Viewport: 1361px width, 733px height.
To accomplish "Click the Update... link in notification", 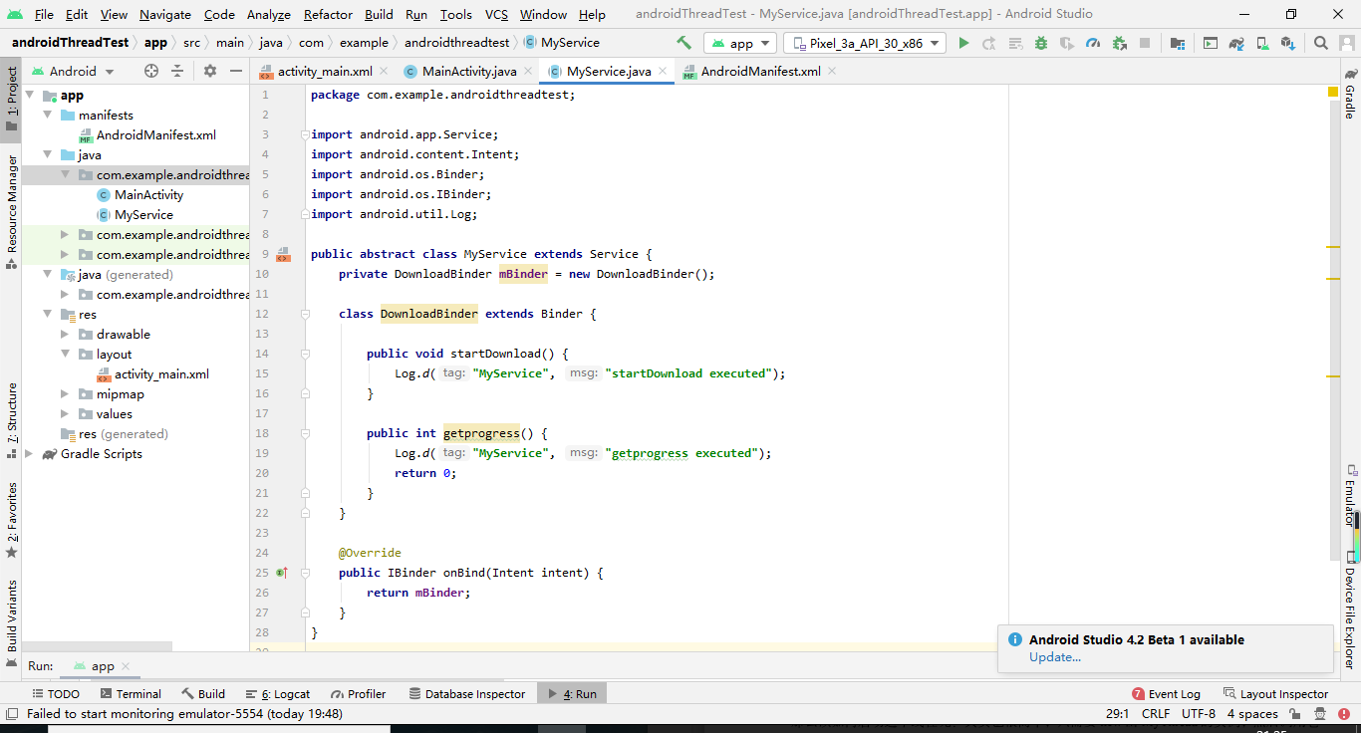I will [1054, 657].
